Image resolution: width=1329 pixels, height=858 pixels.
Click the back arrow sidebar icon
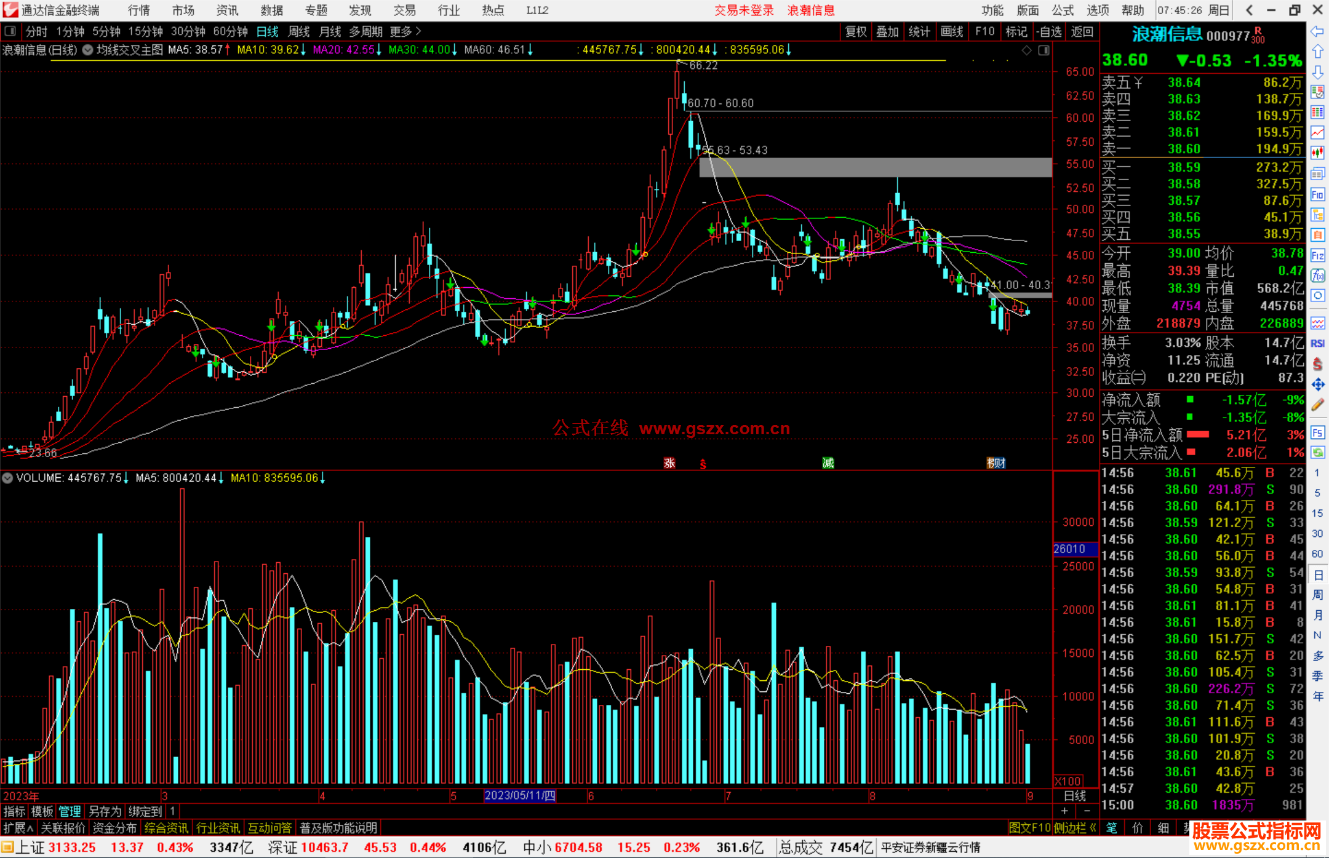pyautogui.click(x=1317, y=31)
